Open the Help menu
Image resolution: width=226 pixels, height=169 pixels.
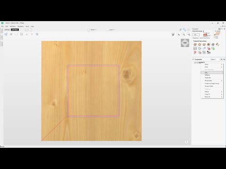pos(32,26)
